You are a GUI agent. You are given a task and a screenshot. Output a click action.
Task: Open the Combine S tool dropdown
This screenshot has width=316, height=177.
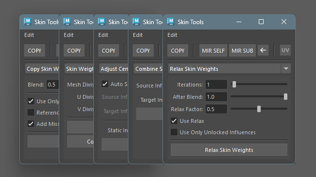click(148, 69)
